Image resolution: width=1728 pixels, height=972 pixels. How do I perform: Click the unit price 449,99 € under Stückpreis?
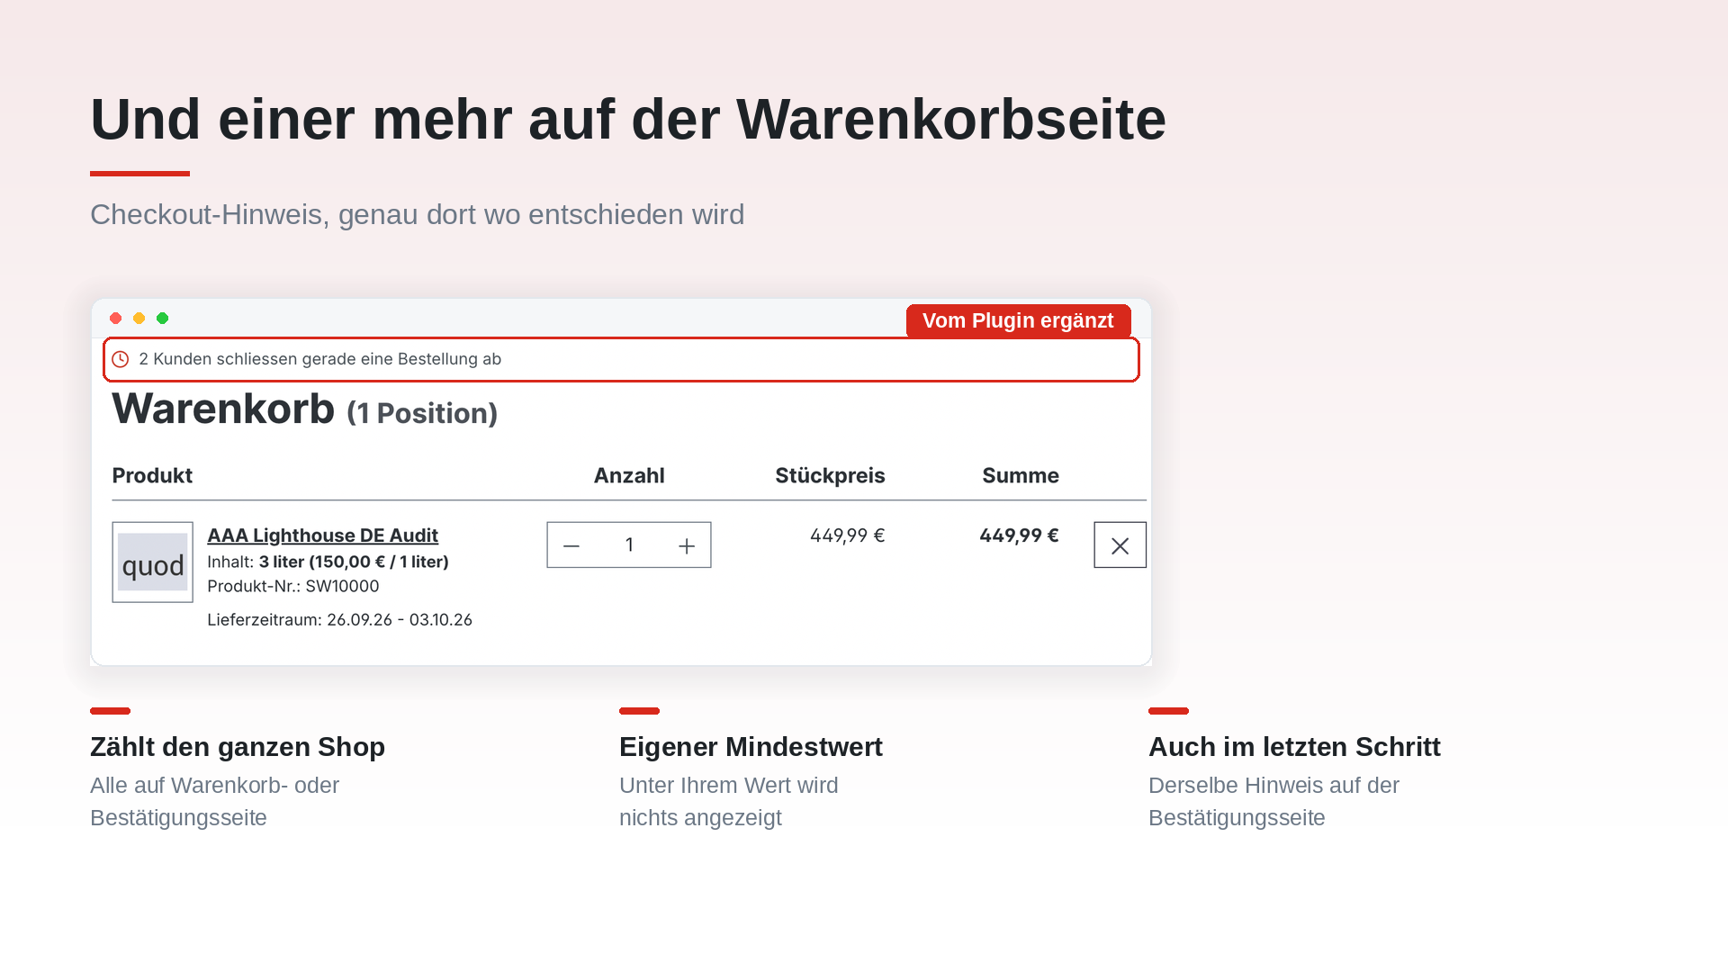point(848,535)
